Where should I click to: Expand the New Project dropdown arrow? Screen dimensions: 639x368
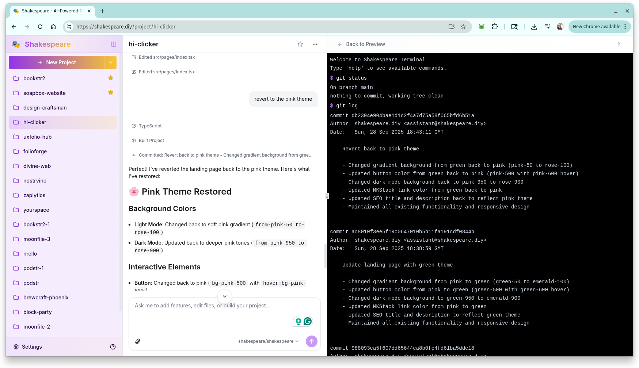coord(111,62)
